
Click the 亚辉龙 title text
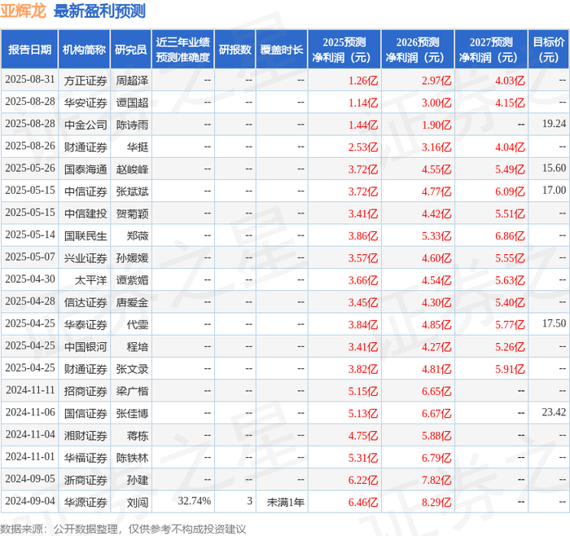(x=23, y=11)
